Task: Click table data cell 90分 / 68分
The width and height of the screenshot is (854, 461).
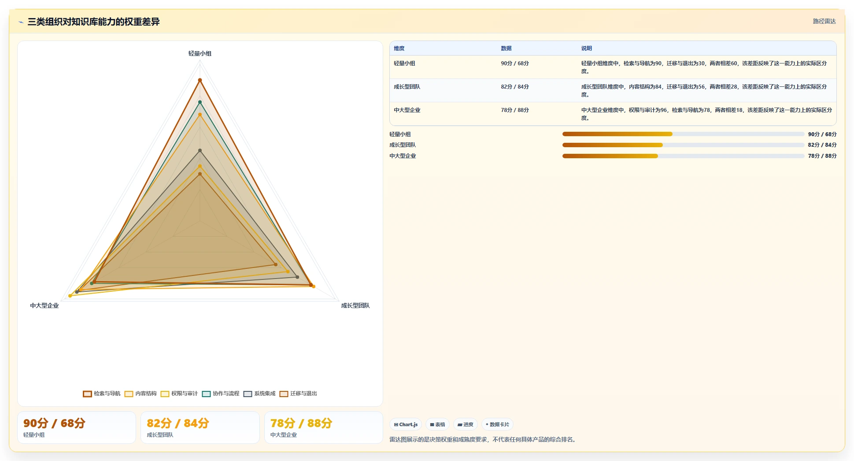Action: [515, 63]
